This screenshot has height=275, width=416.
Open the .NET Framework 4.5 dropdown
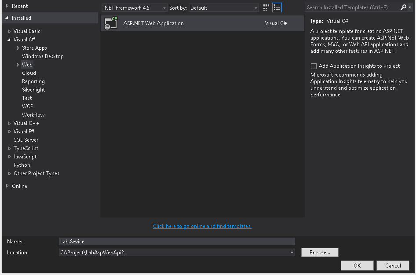tap(134, 7)
